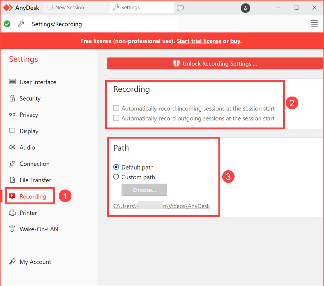Open the Wake-On-LAN settings
Viewport: 324px width, 286px height.
point(39,229)
